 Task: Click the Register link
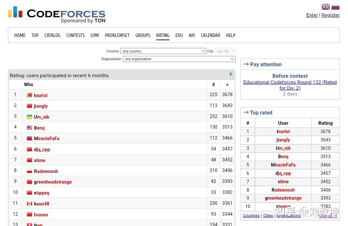[x=331, y=15]
